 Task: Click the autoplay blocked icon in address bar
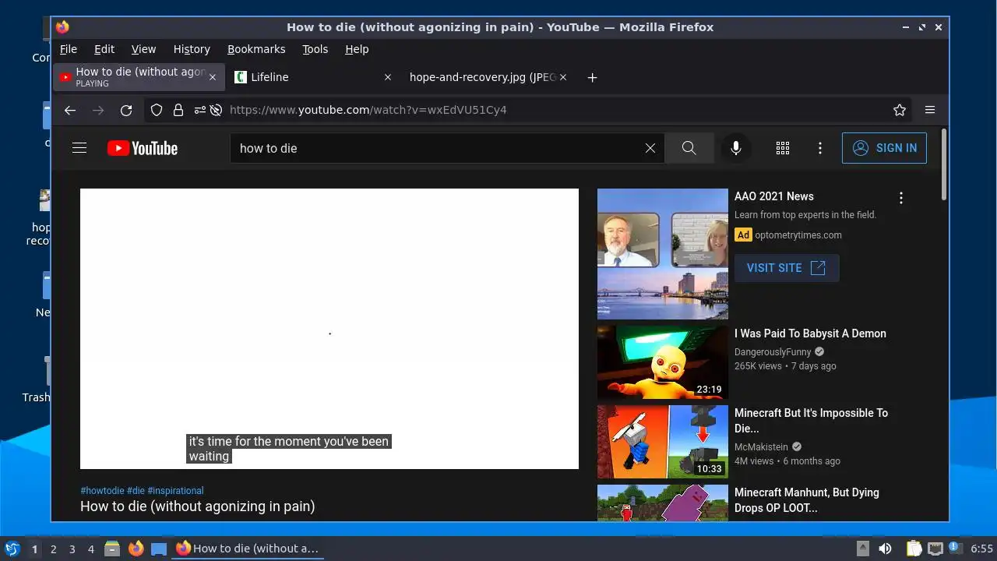(217, 110)
